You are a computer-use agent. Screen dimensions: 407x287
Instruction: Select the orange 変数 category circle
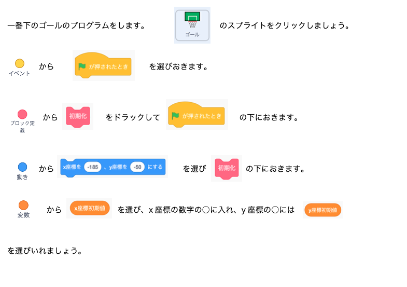[x=24, y=205]
